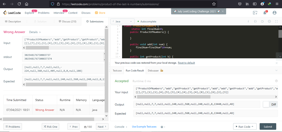
Task: Fold code at line 7
Action: tap(120, 44)
